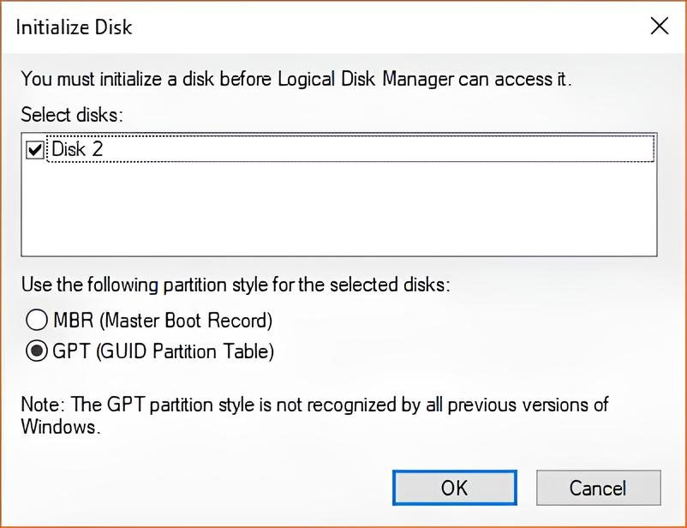Select the 'GPT (GUID Partition Table)' label
The height and width of the screenshot is (528, 687).
[x=163, y=351]
